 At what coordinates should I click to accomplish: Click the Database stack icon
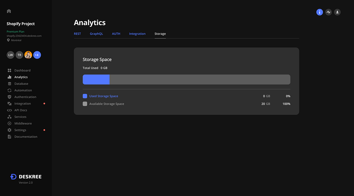[9, 84]
